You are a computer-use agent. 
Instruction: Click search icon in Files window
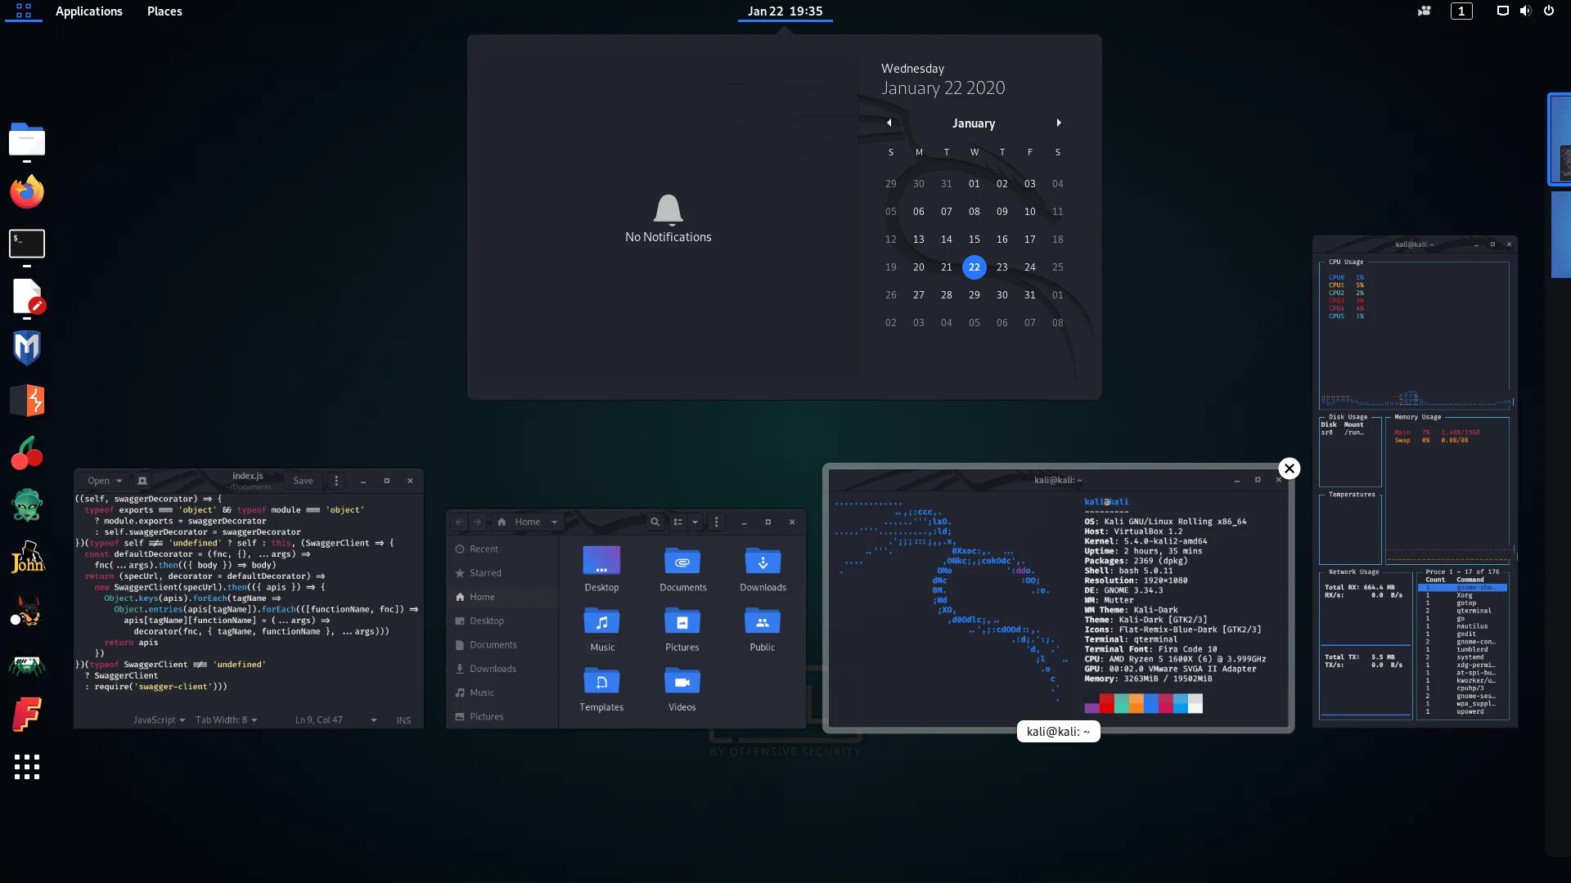tap(655, 522)
